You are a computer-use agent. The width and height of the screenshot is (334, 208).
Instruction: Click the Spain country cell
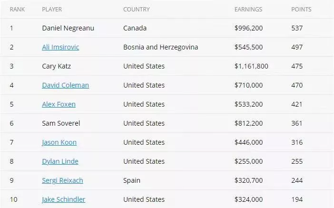(132, 180)
